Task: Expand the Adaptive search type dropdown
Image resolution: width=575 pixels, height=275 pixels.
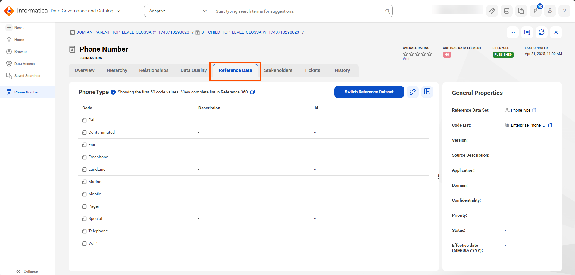Action: pos(205,11)
